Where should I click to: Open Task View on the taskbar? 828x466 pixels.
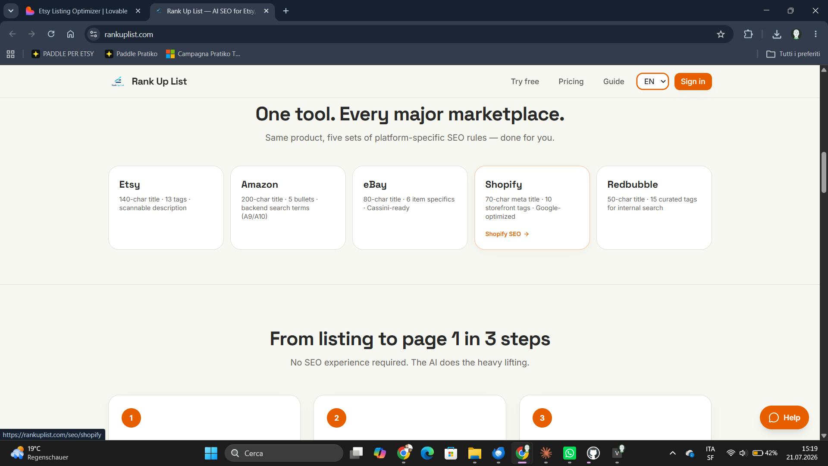point(356,453)
